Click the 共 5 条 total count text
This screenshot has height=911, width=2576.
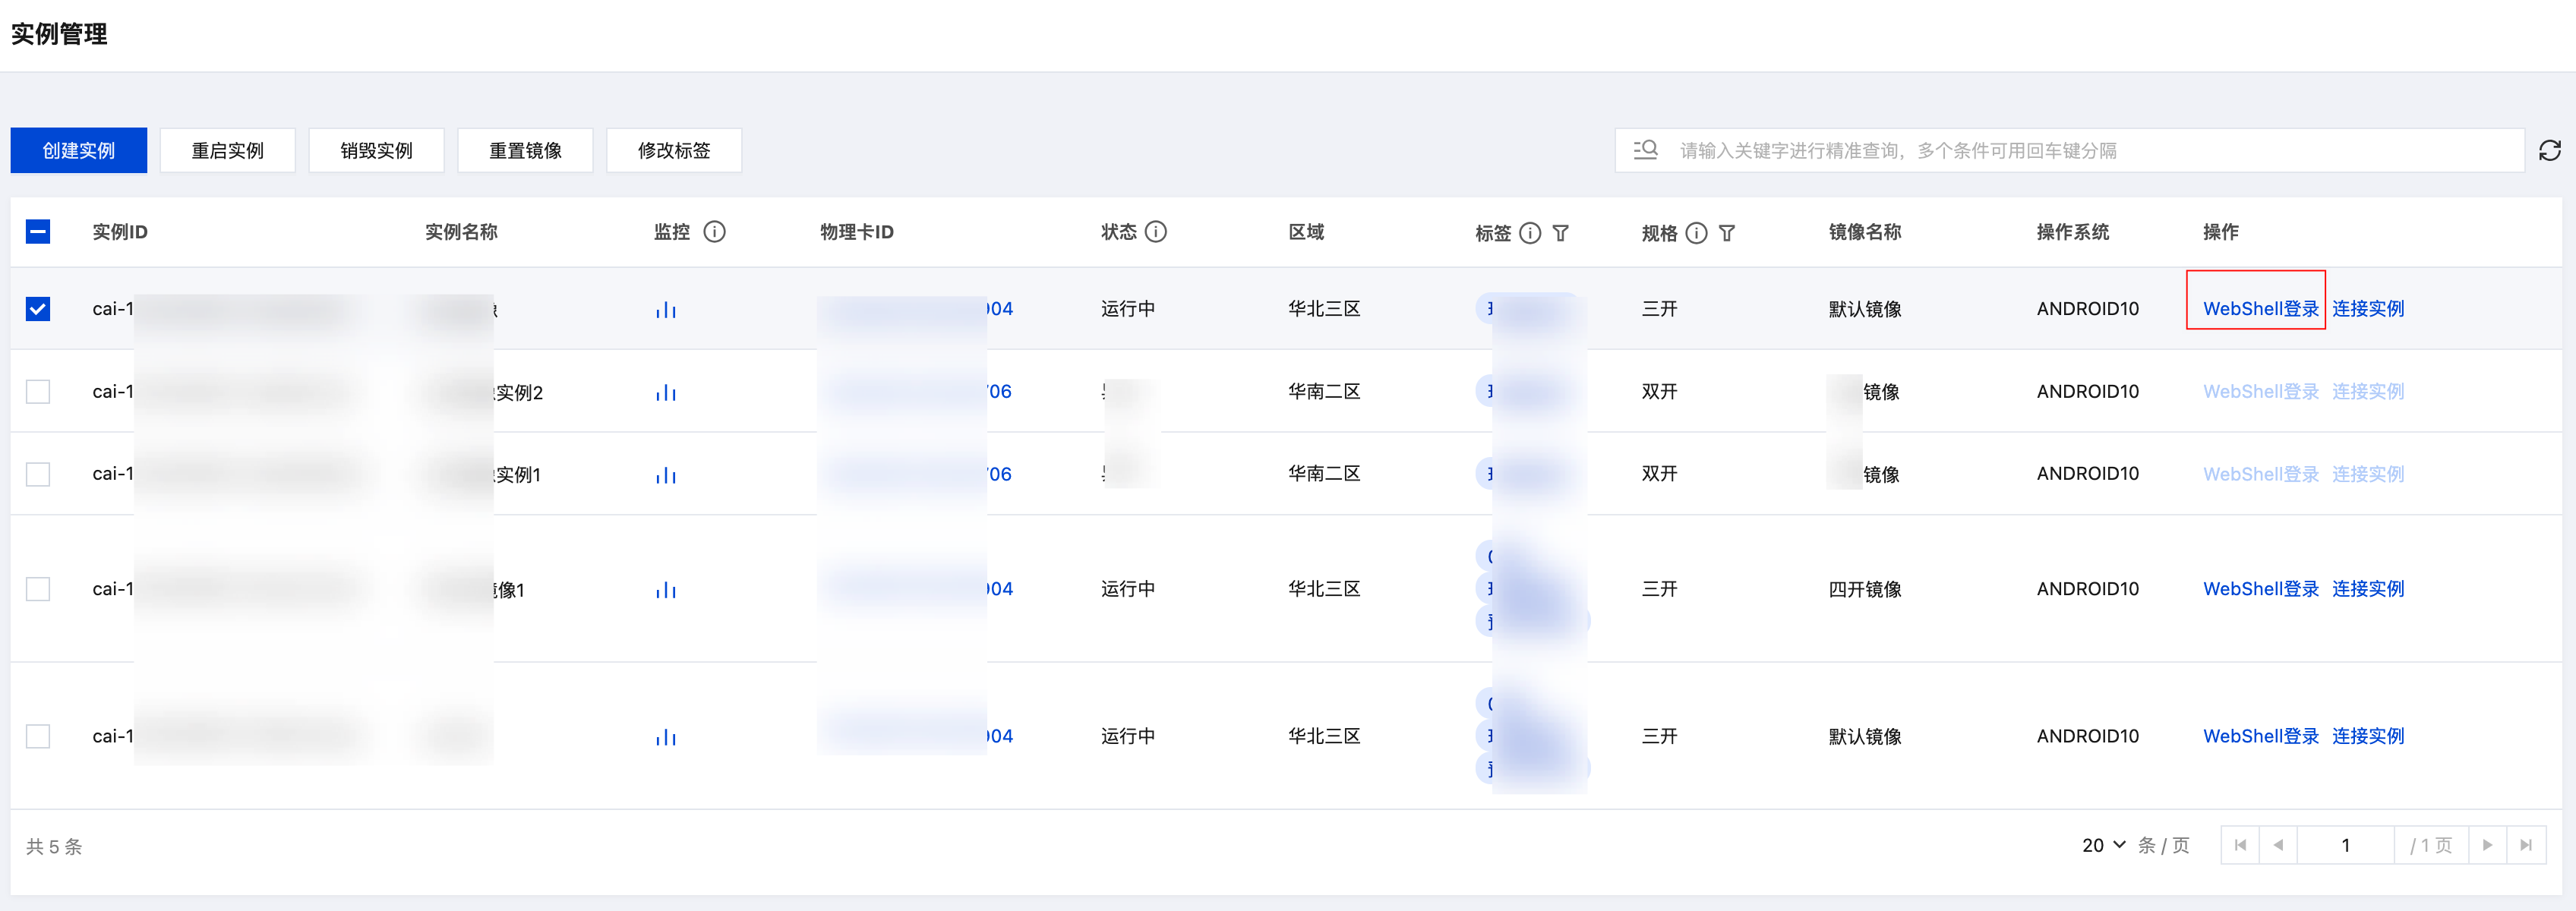coord(54,847)
